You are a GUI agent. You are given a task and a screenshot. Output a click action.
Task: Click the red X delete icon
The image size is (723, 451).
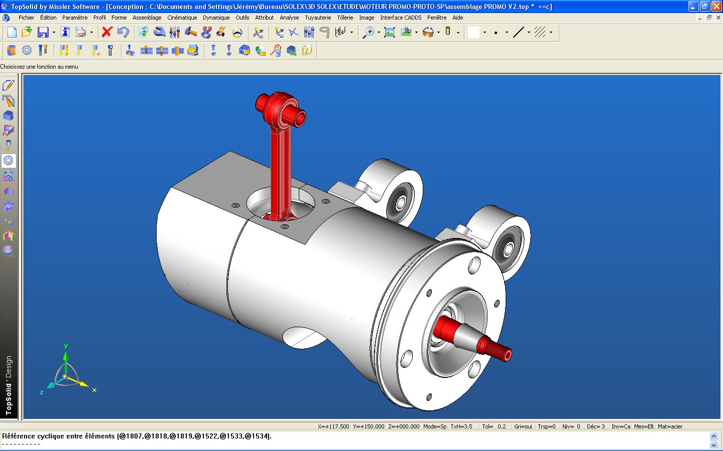point(106,32)
